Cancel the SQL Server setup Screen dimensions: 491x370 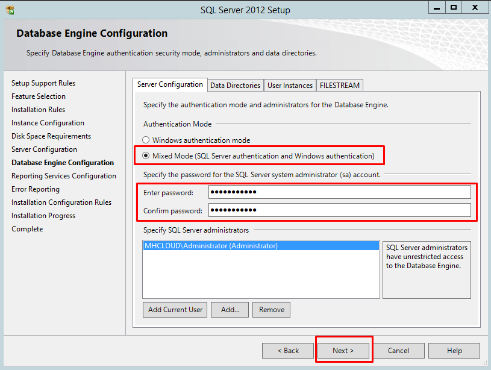click(398, 351)
